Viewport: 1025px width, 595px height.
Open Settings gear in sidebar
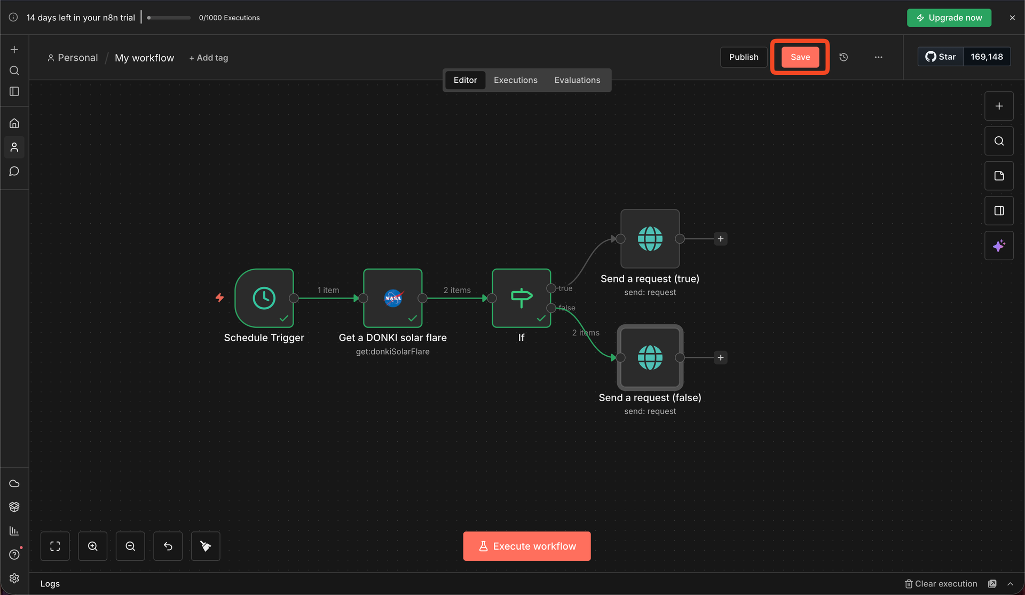[14, 578]
